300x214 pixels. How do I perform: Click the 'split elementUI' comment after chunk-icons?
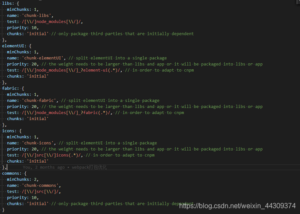click(108, 143)
